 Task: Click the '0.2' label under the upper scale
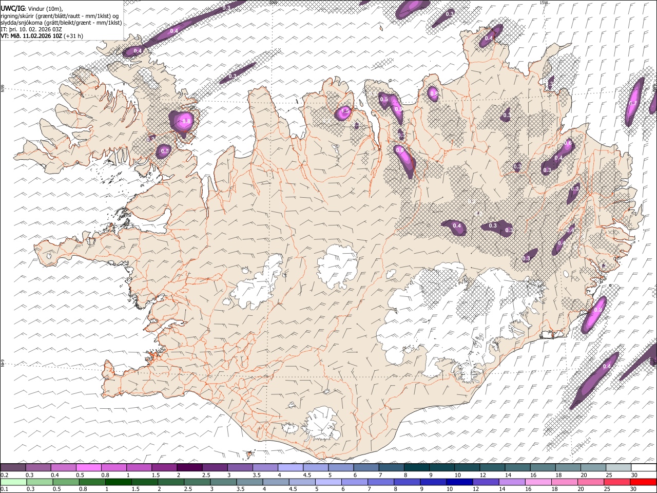pyautogui.click(x=5, y=476)
